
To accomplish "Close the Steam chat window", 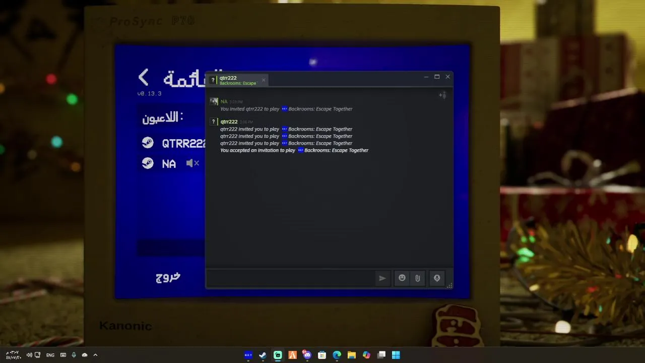I will coord(447,77).
